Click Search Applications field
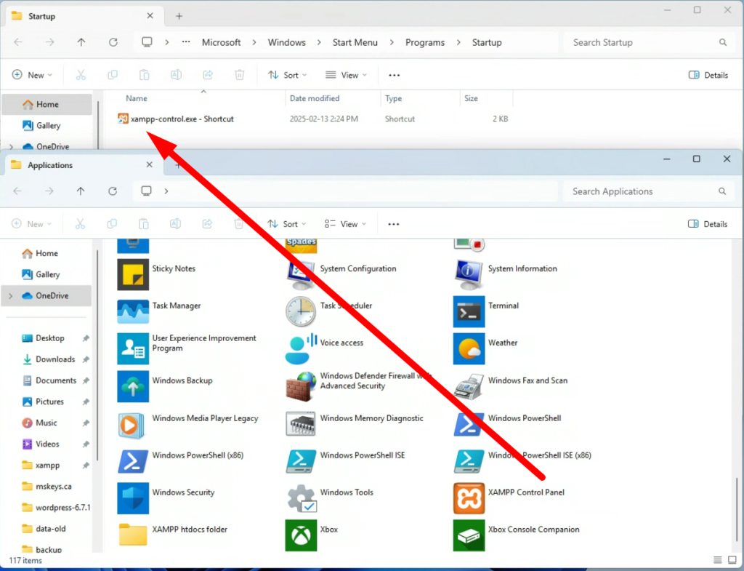The width and height of the screenshot is (744, 571). point(649,191)
